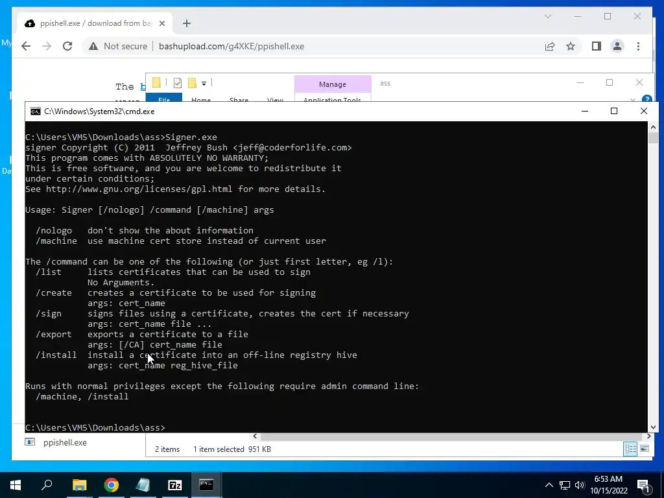Screen dimensions: 664x498
Task: Open the File menu in Explorer
Action: (x=164, y=99)
